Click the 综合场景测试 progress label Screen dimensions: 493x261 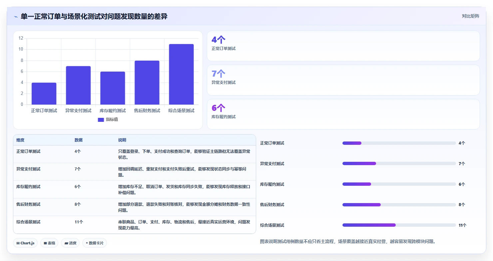272,225
